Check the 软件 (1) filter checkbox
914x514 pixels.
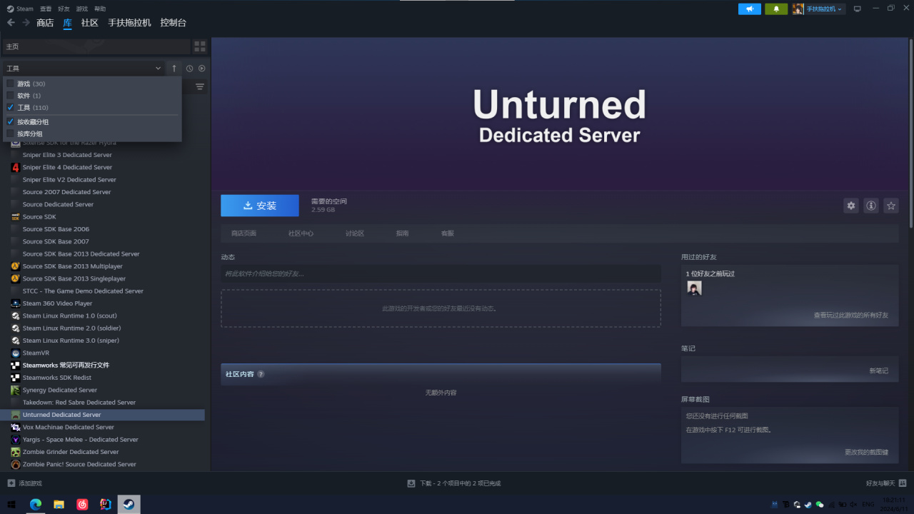coord(11,96)
